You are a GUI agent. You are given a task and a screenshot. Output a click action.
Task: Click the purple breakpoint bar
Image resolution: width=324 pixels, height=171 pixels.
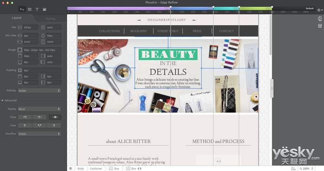coord(119,8)
